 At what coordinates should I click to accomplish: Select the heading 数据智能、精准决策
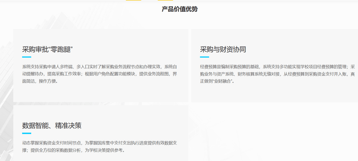point(51,126)
